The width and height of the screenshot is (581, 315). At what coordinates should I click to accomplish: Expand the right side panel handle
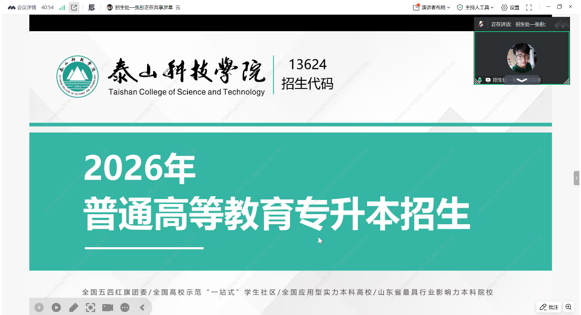[576, 178]
